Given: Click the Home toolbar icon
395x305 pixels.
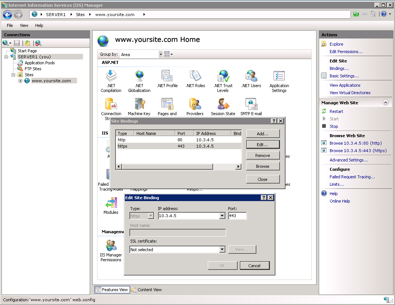Looking at the screenshot, I should coord(373,14).
